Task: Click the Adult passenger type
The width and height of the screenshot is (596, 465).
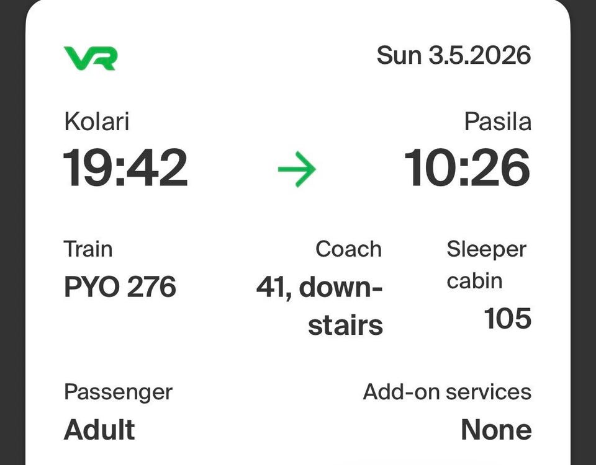Action: (x=99, y=430)
